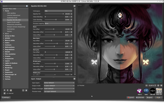Open the Settings... button

6,98
